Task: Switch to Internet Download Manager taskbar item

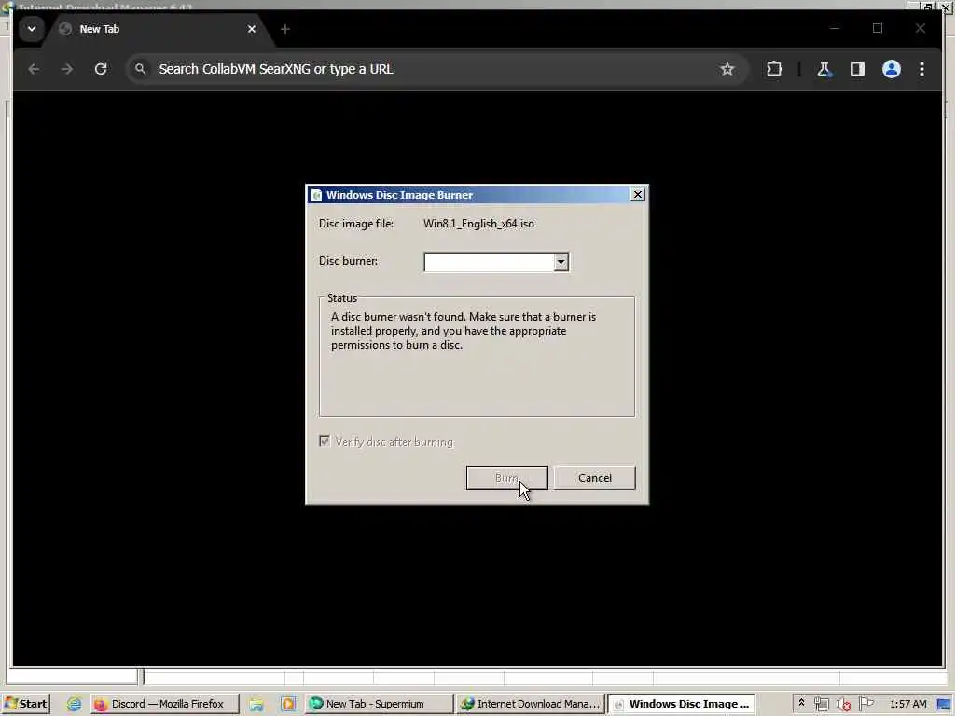Action: 530,704
